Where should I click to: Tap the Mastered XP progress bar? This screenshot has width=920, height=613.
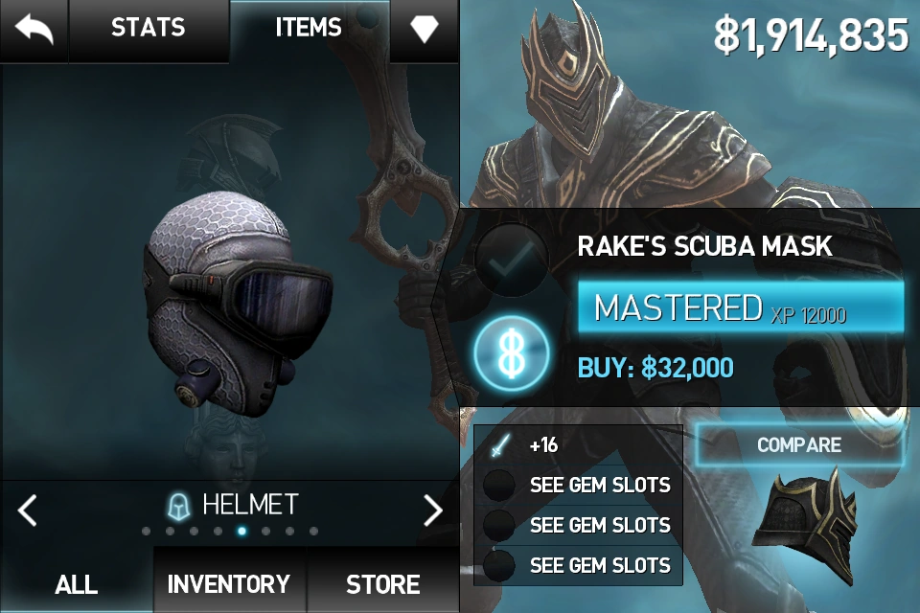741,307
